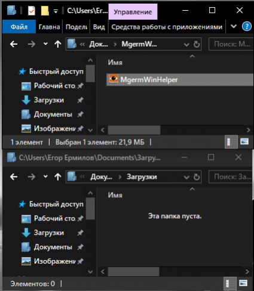254x291 pixels.
Task: Go up one level in upper window
Action: 58,44
